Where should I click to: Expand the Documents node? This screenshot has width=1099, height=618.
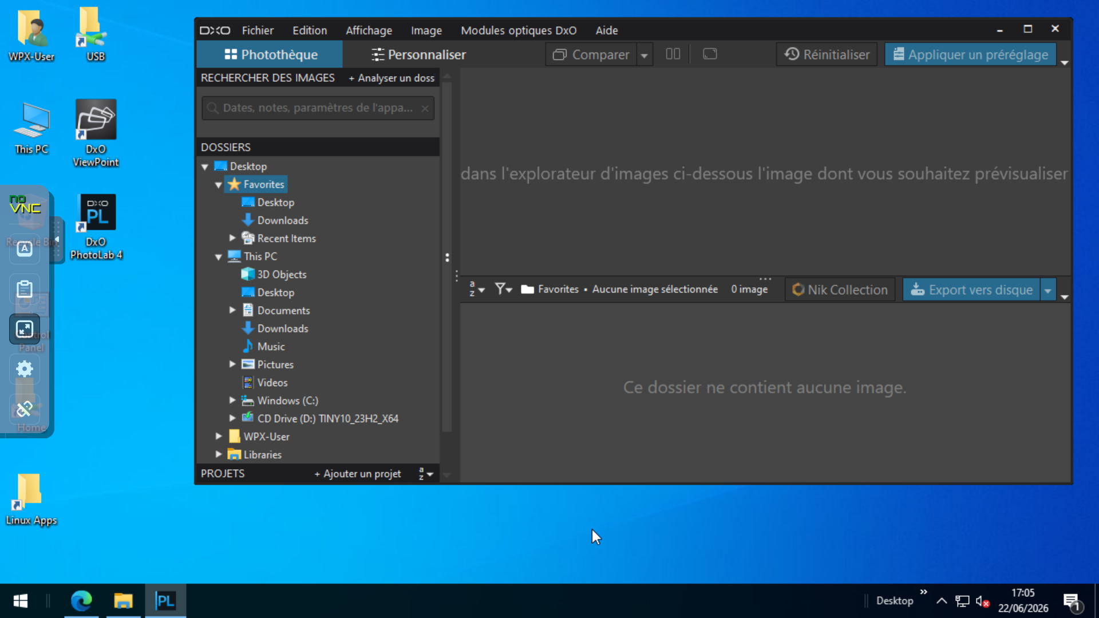tap(232, 310)
